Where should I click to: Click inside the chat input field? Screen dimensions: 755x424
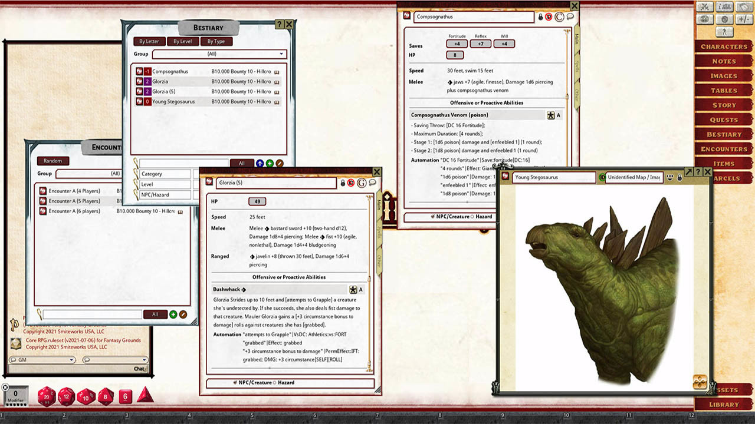77,368
